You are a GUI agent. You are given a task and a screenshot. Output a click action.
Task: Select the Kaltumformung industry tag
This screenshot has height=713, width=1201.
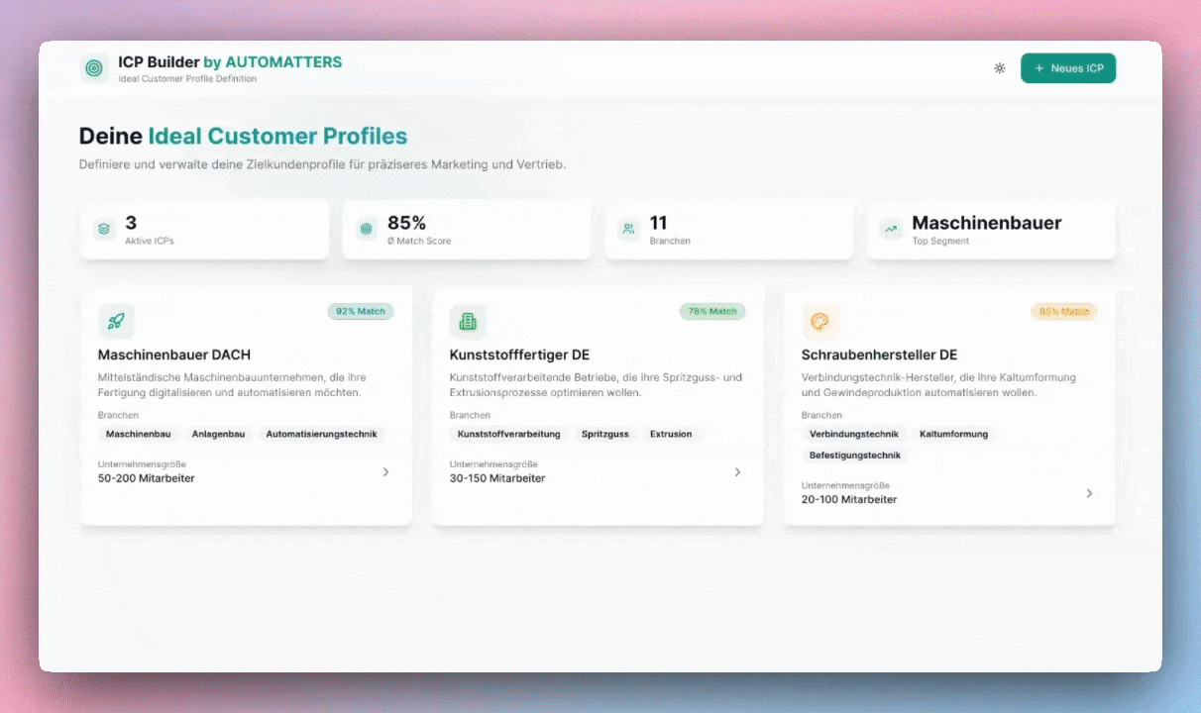953,434
